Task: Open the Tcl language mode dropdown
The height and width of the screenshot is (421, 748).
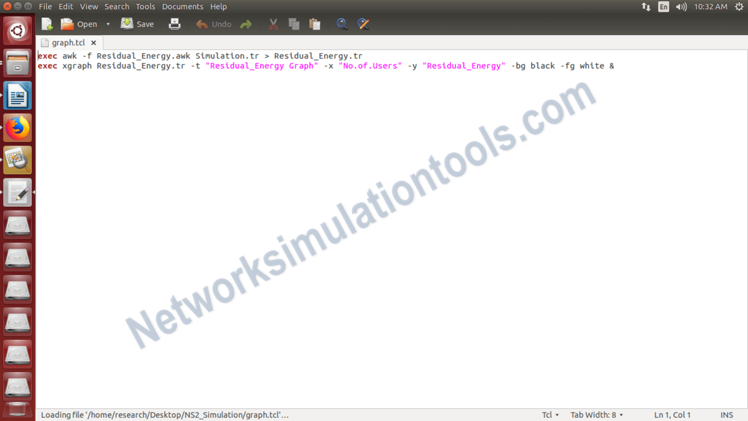Action: [550, 415]
